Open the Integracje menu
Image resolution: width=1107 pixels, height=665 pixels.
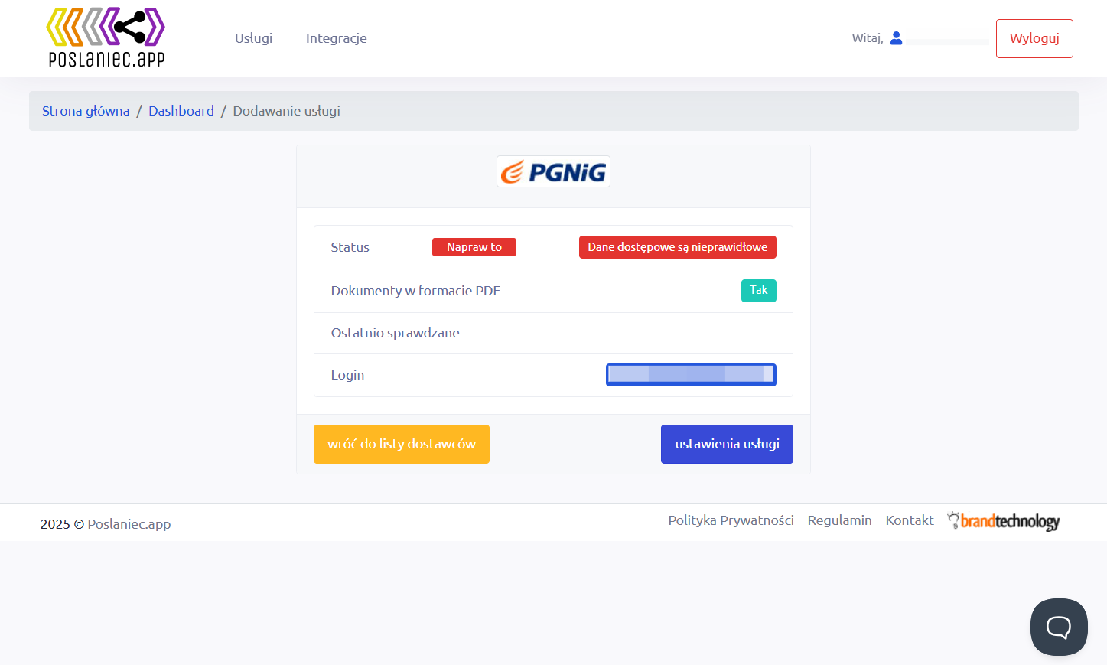pyautogui.click(x=337, y=38)
